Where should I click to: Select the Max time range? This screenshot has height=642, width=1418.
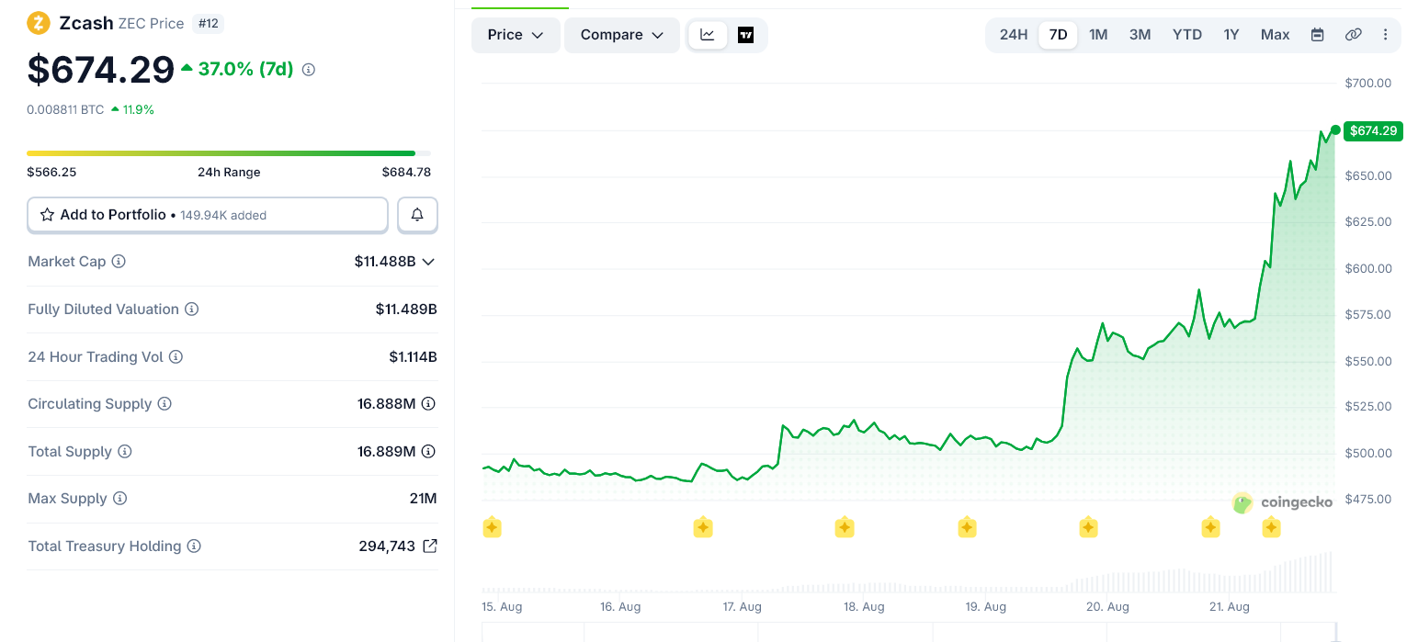pos(1276,35)
